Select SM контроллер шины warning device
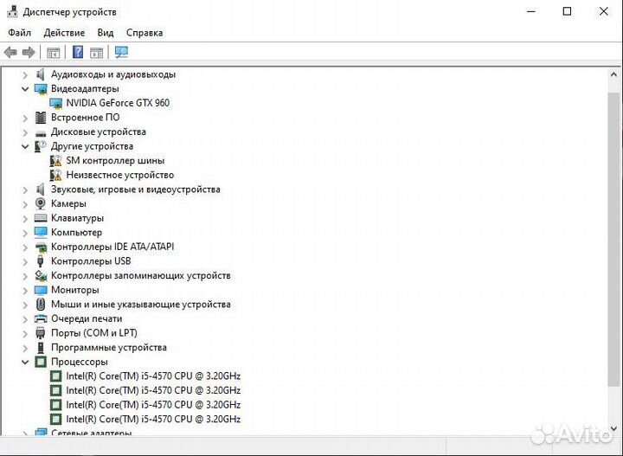Viewport: 623px width, 456px height. pos(115,160)
